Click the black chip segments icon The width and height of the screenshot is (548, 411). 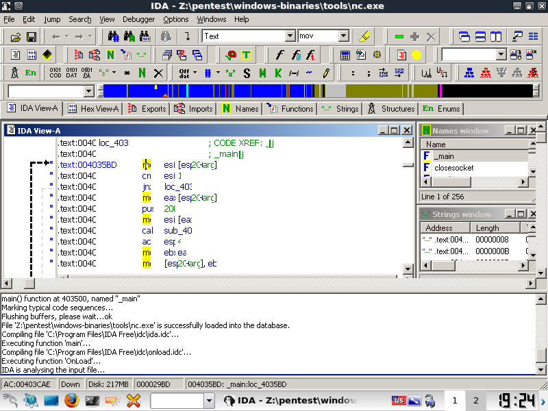pyautogui.click(x=47, y=55)
